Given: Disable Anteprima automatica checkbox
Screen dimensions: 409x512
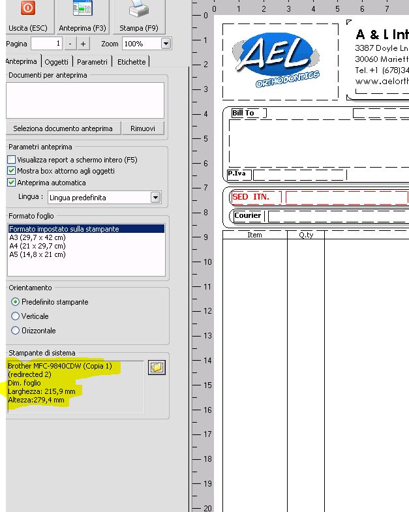Looking at the screenshot, I should tap(12, 183).
